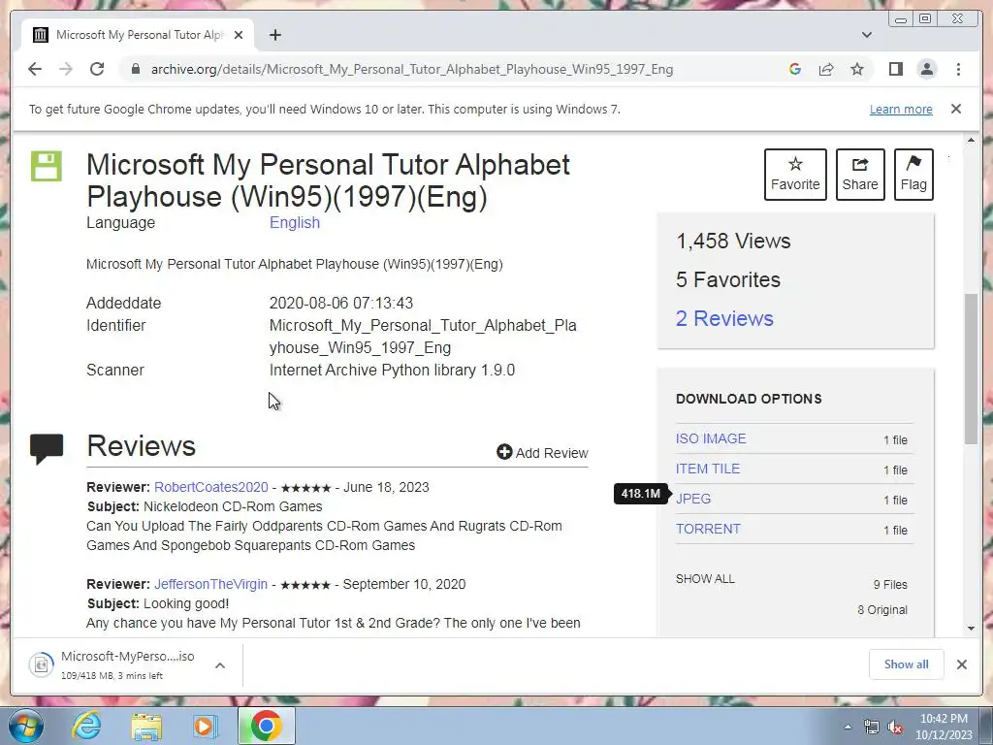This screenshot has width=993, height=745.
Task: Open Windows Explorer from taskbar
Action: tap(146, 726)
